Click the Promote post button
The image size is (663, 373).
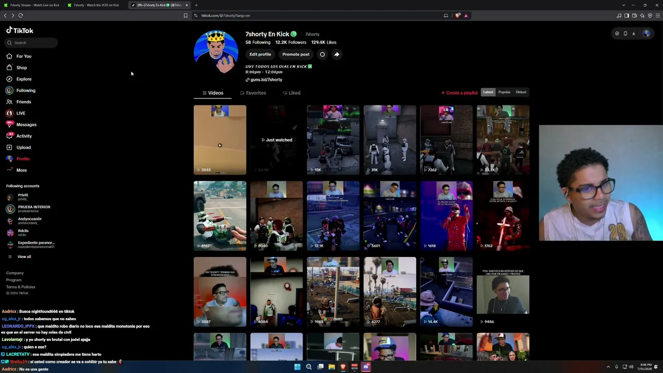296,54
